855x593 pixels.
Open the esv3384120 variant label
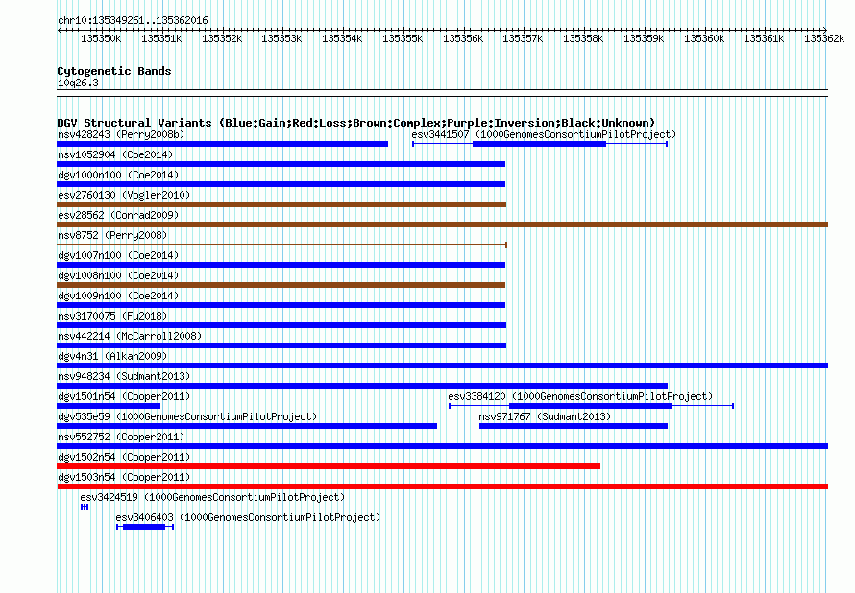(x=580, y=396)
